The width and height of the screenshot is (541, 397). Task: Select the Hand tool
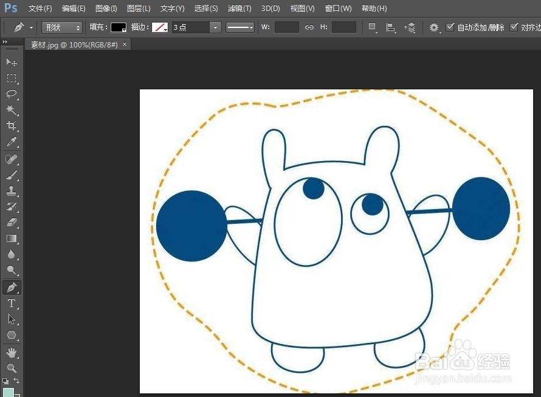12,353
